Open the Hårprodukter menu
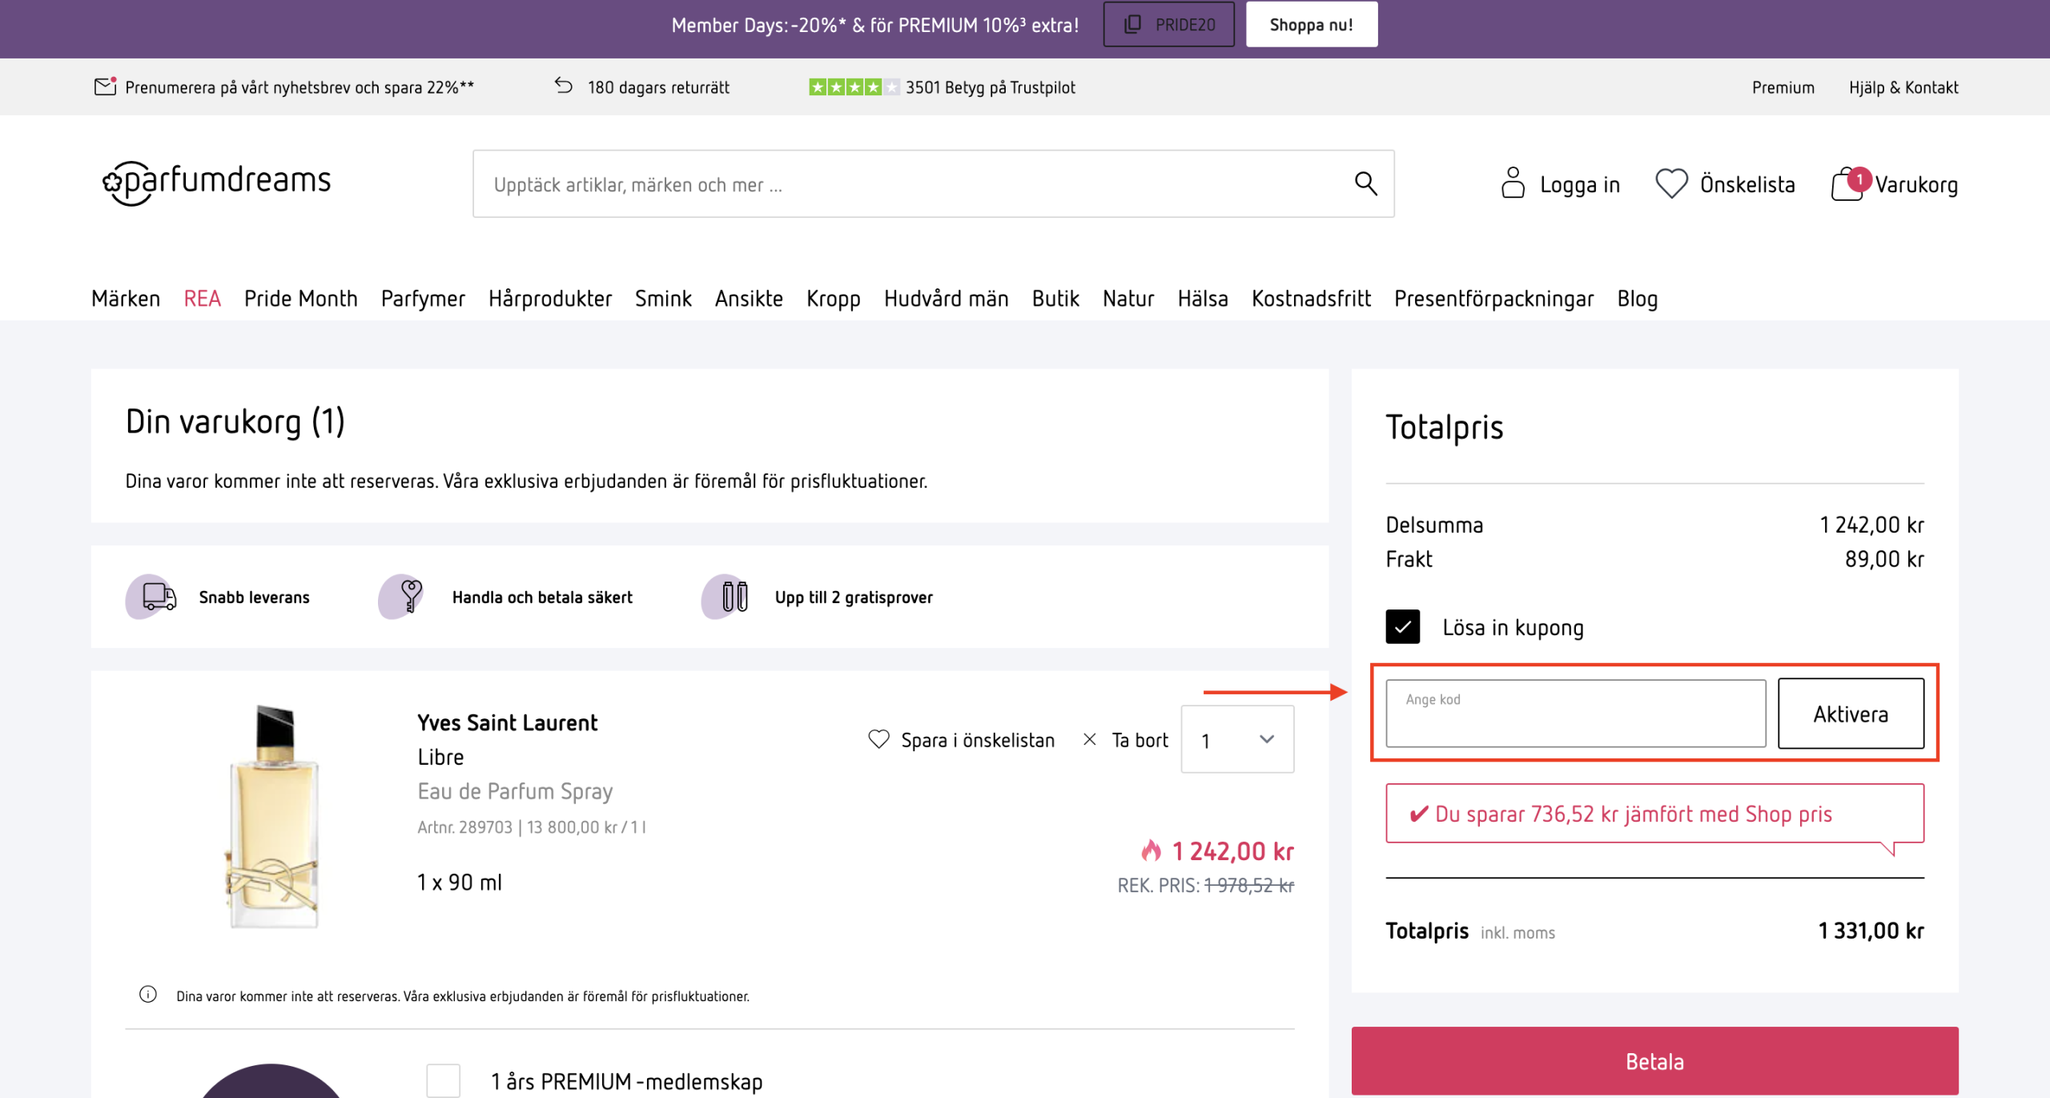Screen dimensions: 2050x1098 [x=550, y=299]
